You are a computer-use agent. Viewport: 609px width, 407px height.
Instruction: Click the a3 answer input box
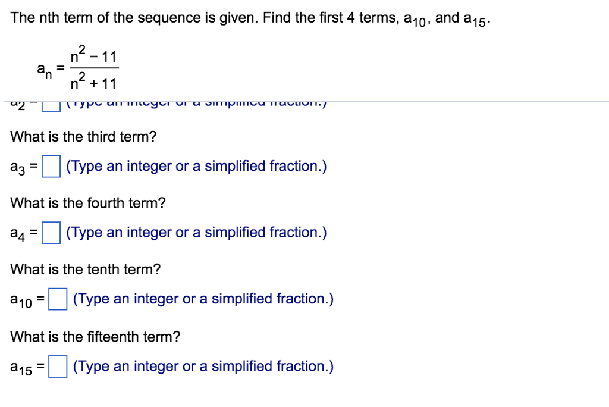(x=50, y=167)
